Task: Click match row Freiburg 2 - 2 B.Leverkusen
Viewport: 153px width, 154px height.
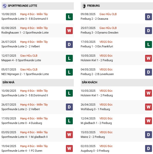Action: (117, 72)
